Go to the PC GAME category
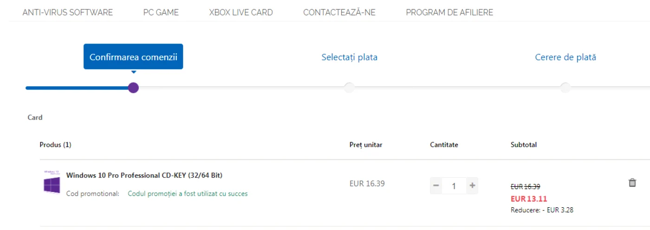 click(161, 13)
